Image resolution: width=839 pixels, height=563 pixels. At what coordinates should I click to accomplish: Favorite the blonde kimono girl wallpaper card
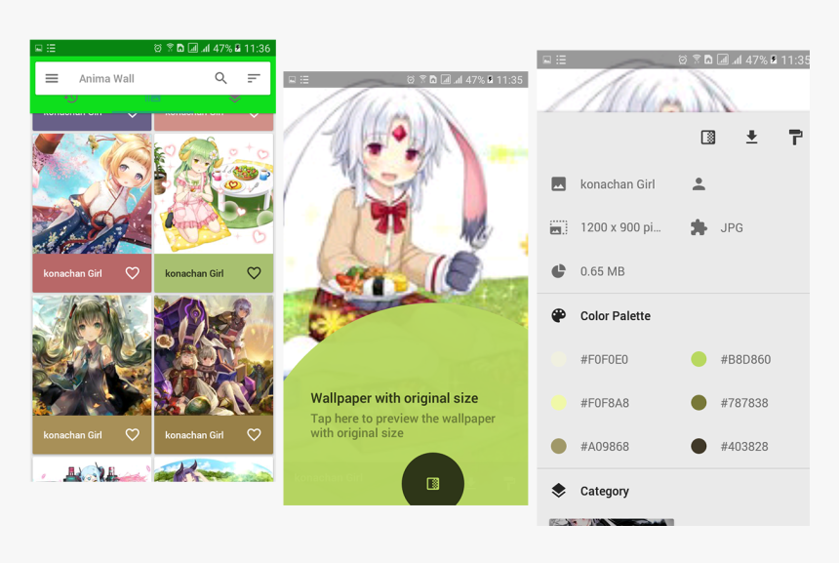coord(132,273)
